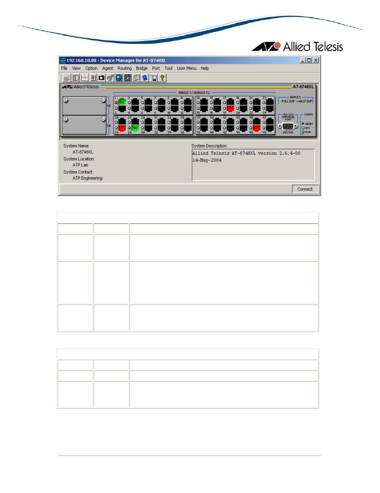Click the RESET status indicator
Image resolution: width=380 pixels, height=493 pixels.
pyautogui.click(x=303, y=124)
